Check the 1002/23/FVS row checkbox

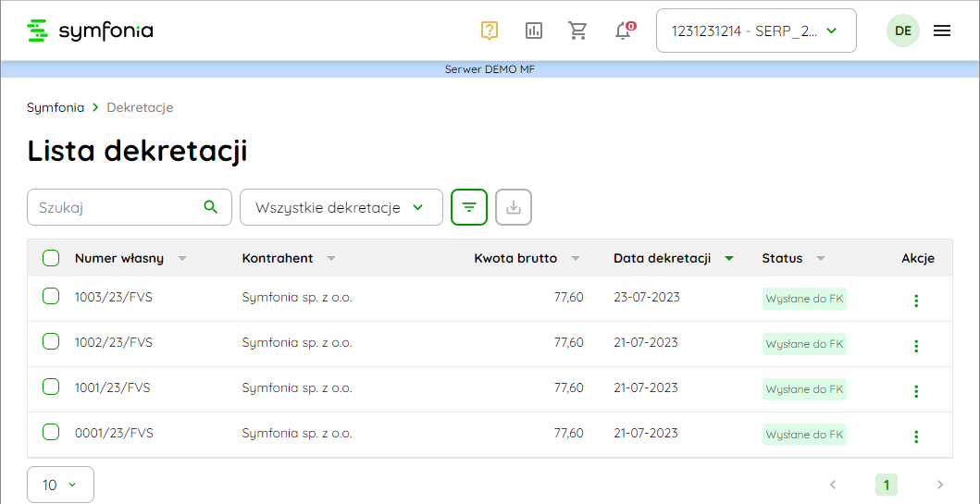tap(51, 341)
